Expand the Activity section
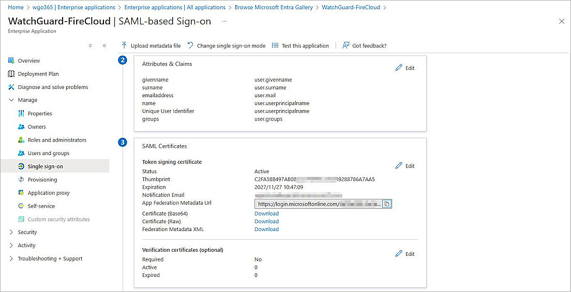The image size is (571, 292). [11, 245]
